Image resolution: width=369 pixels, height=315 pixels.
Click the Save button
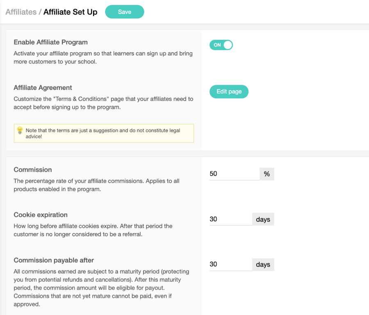[125, 12]
